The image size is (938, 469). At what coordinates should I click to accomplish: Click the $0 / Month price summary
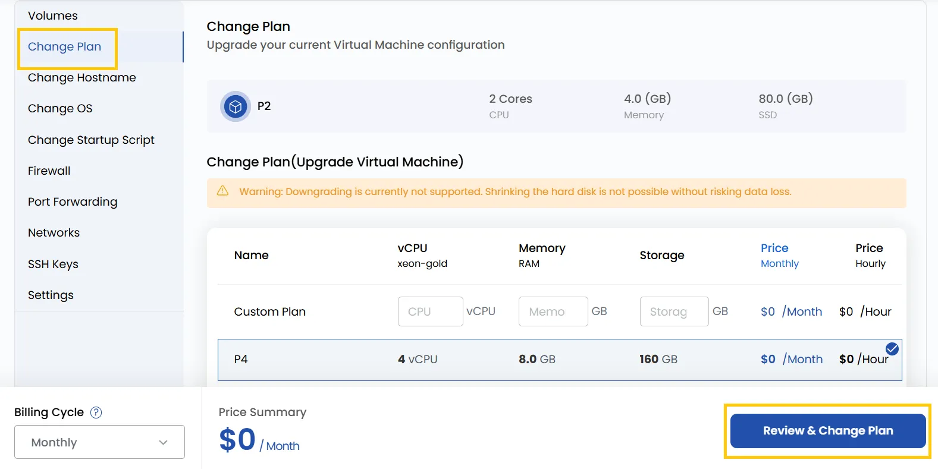click(259, 440)
